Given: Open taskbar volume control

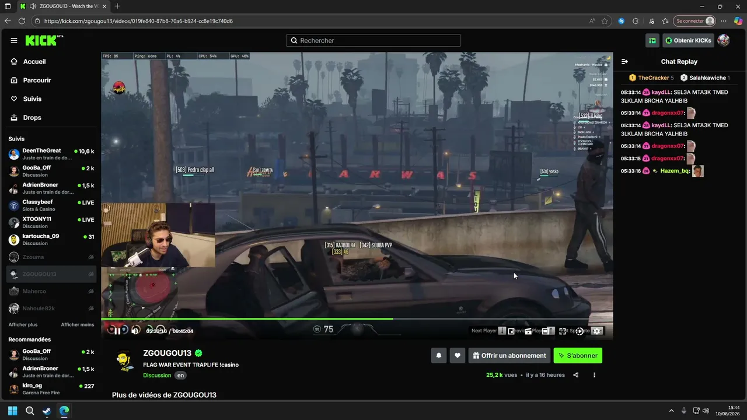Looking at the screenshot, I should pos(706,411).
